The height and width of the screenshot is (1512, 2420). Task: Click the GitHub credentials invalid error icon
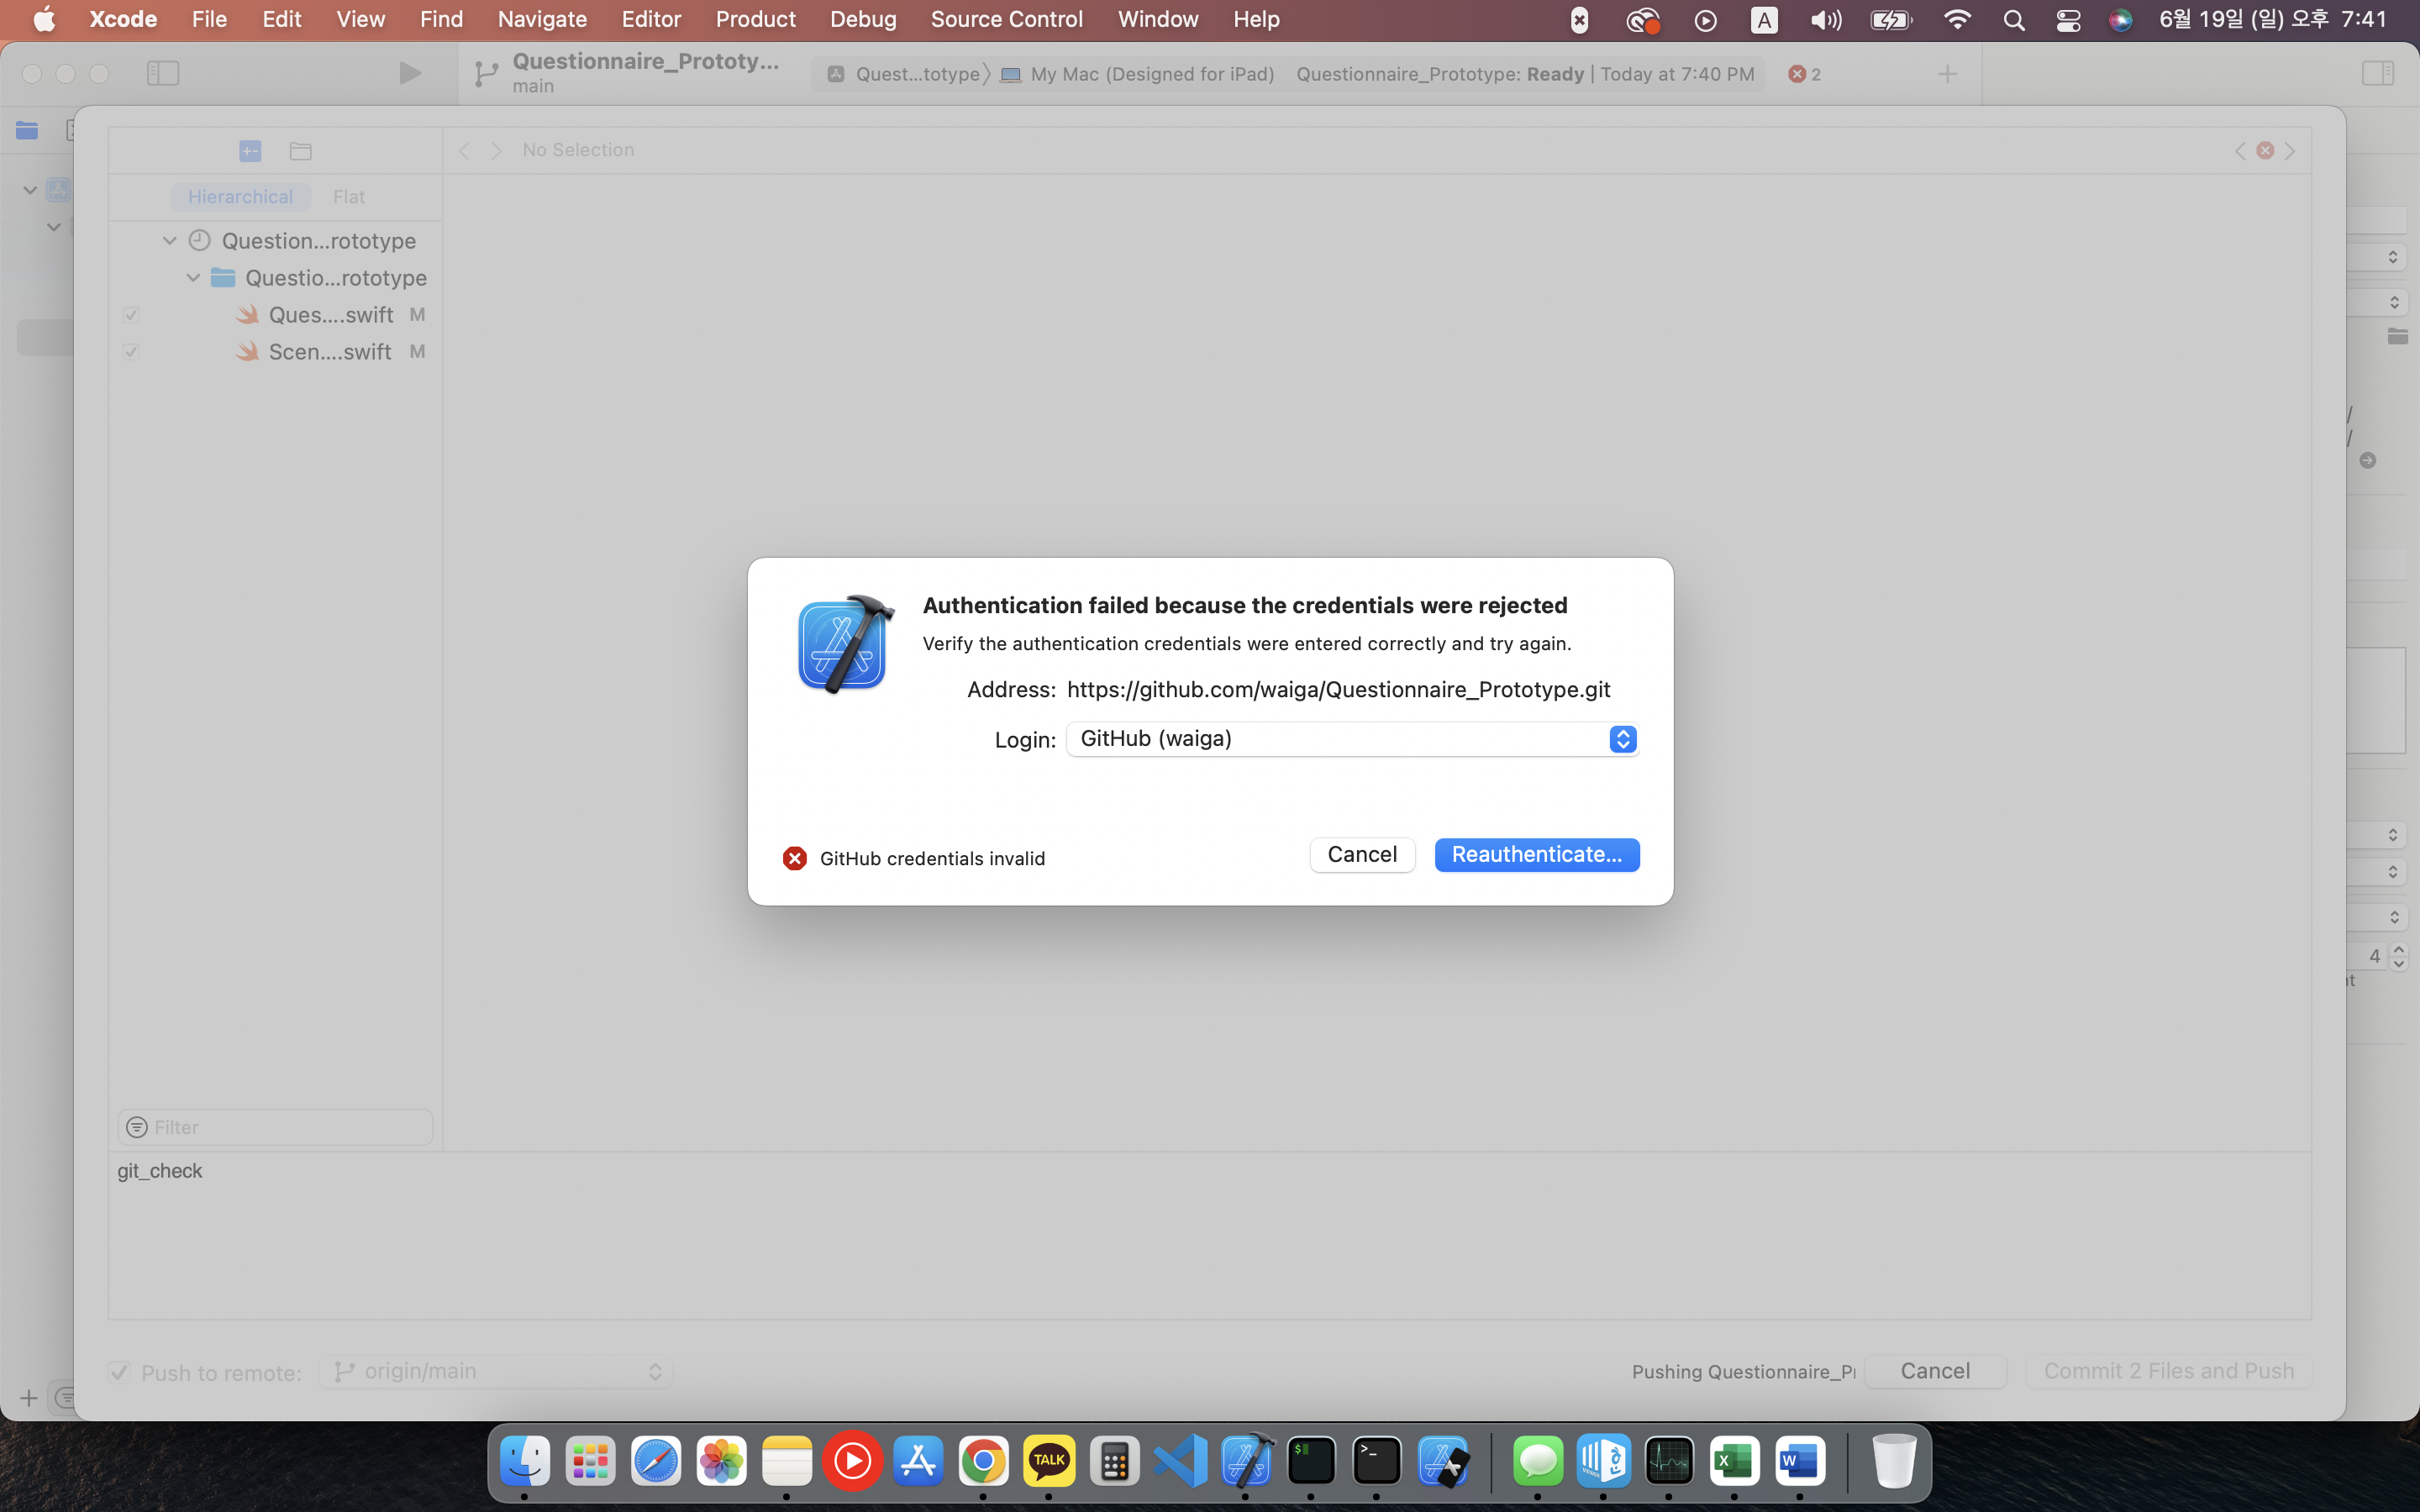click(795, 858)
